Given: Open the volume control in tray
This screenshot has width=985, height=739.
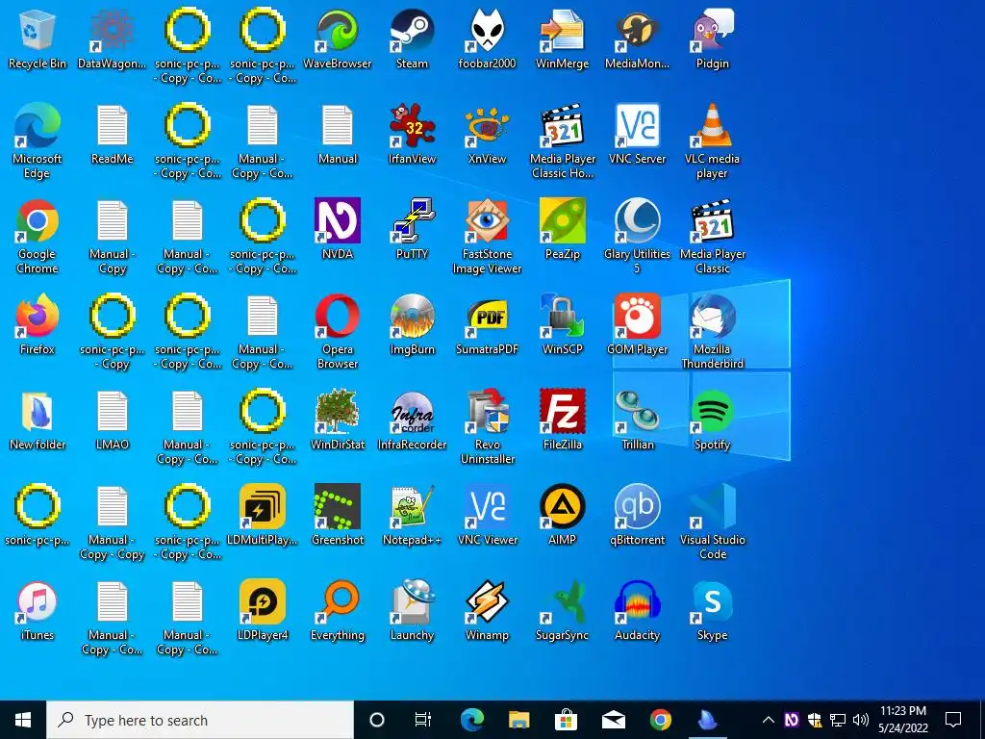Looking at the screenshot, I should [861, 720].
